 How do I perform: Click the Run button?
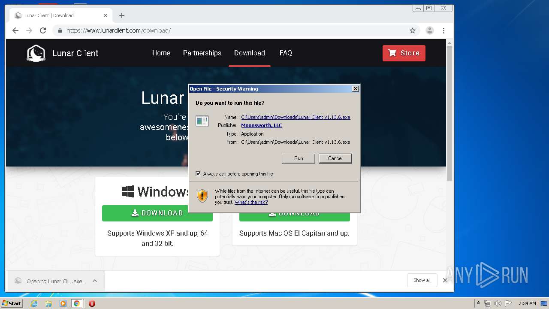click(299, 158)
